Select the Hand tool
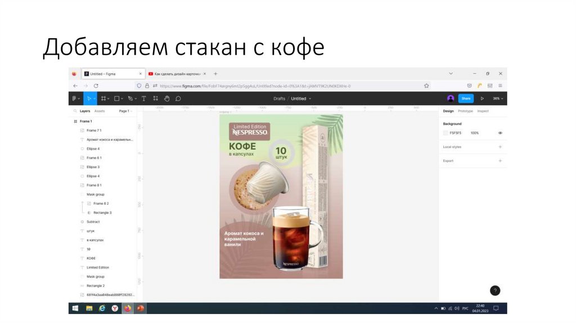The height and width of the screenshot is (323, 576). tap(166, 98)
